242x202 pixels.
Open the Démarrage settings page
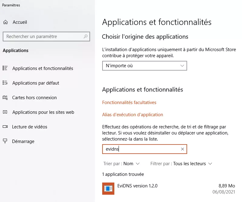click(23, 141)
